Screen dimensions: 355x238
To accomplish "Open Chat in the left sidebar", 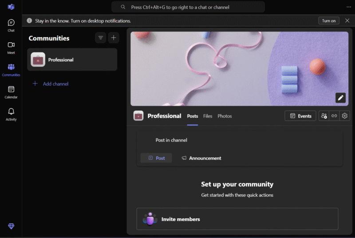I will [11, 25].
